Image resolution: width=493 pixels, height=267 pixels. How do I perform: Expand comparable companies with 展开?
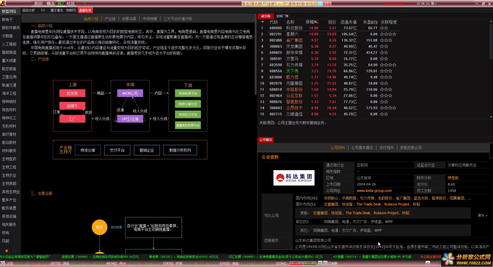[x=482, y=215]
